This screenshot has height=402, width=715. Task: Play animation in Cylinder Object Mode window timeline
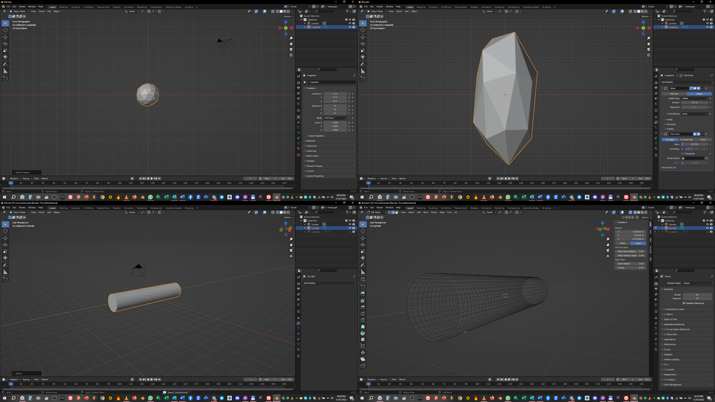click(152, 380)
